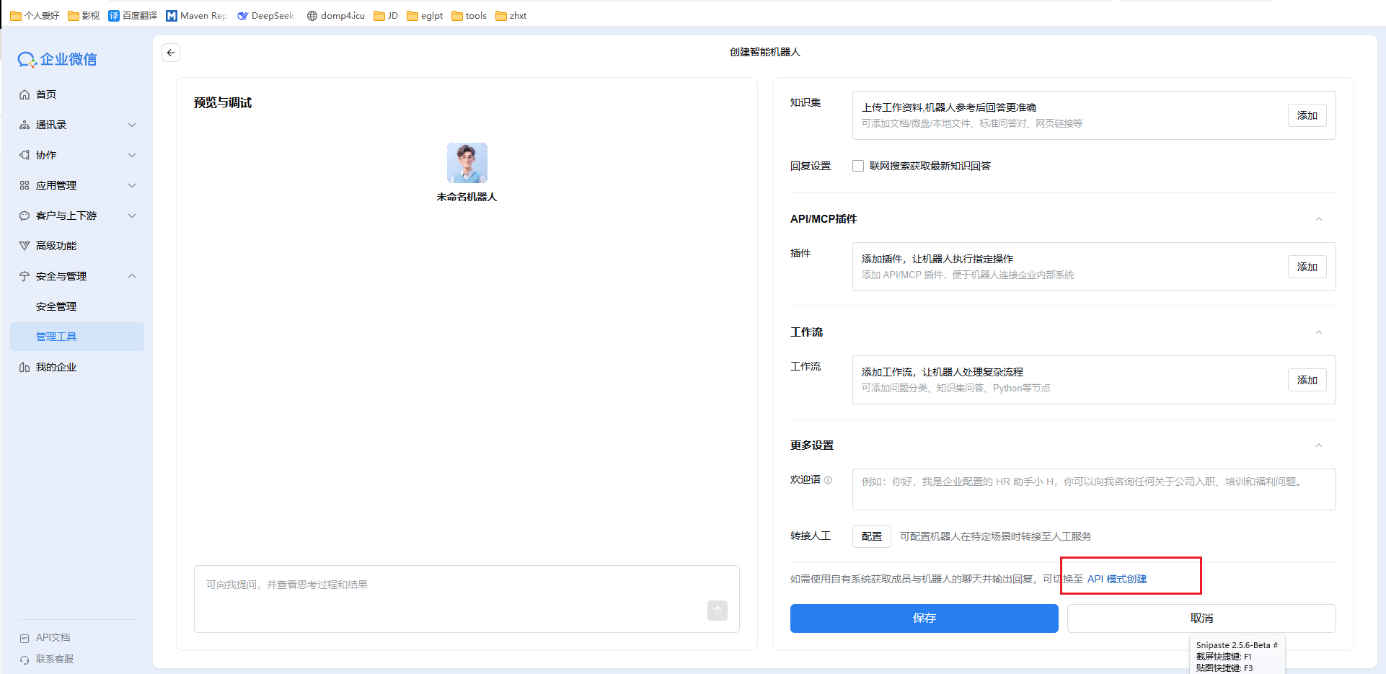Click the back arrow to exit robot creation

coord(170,52)
